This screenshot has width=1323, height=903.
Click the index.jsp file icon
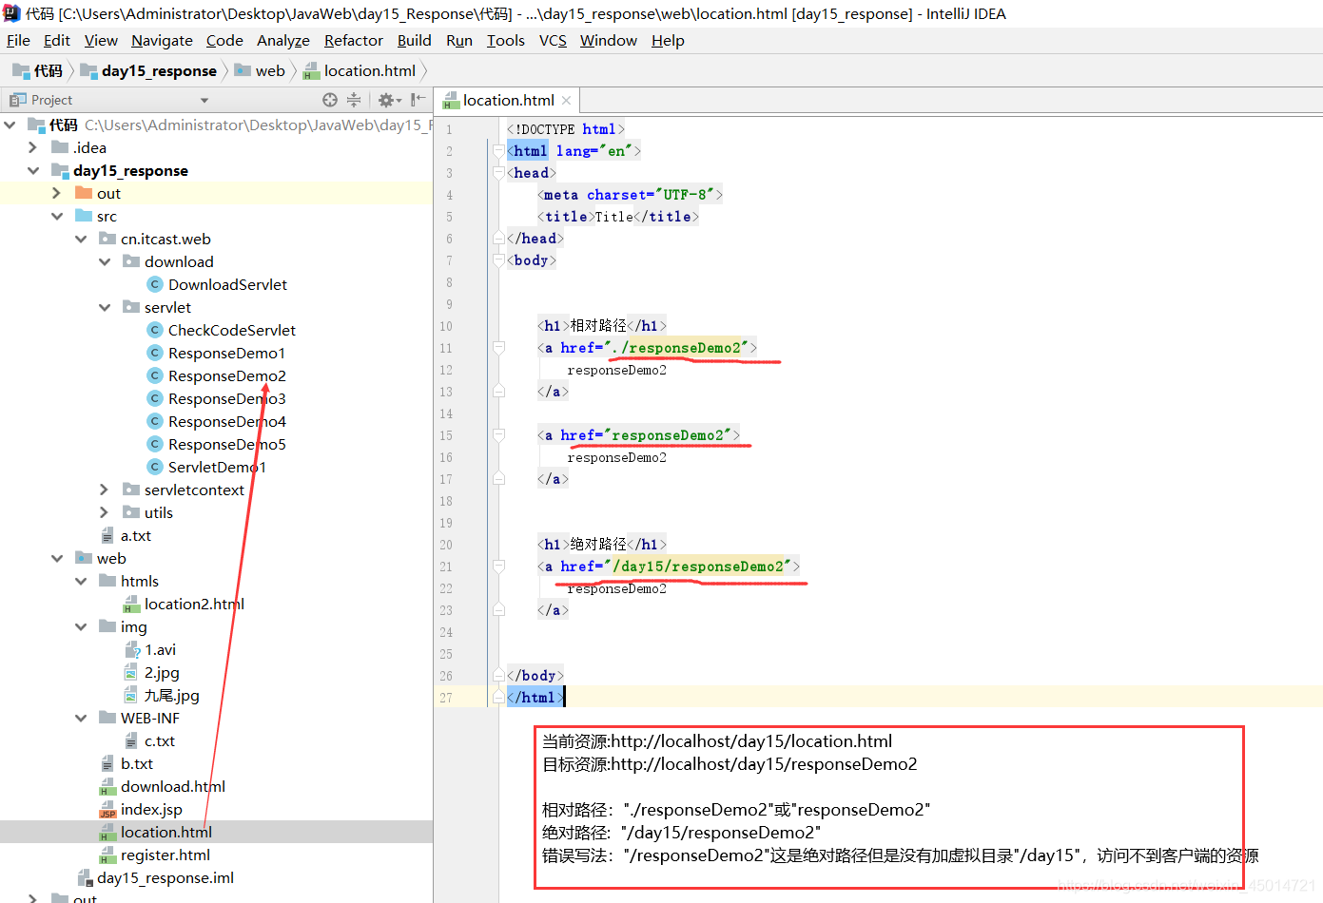[107, 810]
